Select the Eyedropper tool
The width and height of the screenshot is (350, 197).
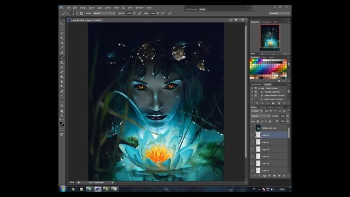[x=62, y=48]
